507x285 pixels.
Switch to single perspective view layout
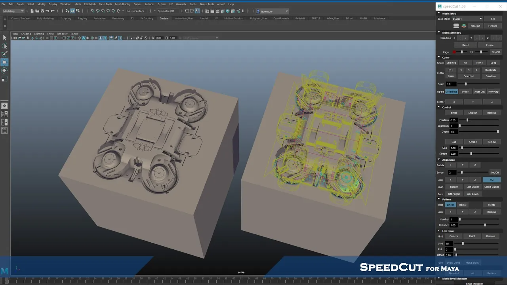point(4,106)
